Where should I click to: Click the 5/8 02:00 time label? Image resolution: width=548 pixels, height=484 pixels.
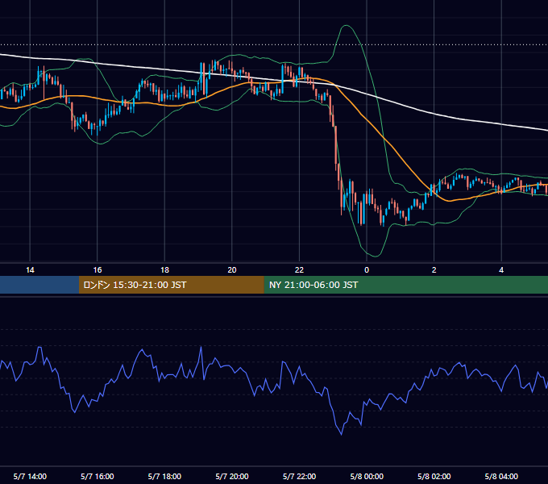tap(434, 477)
